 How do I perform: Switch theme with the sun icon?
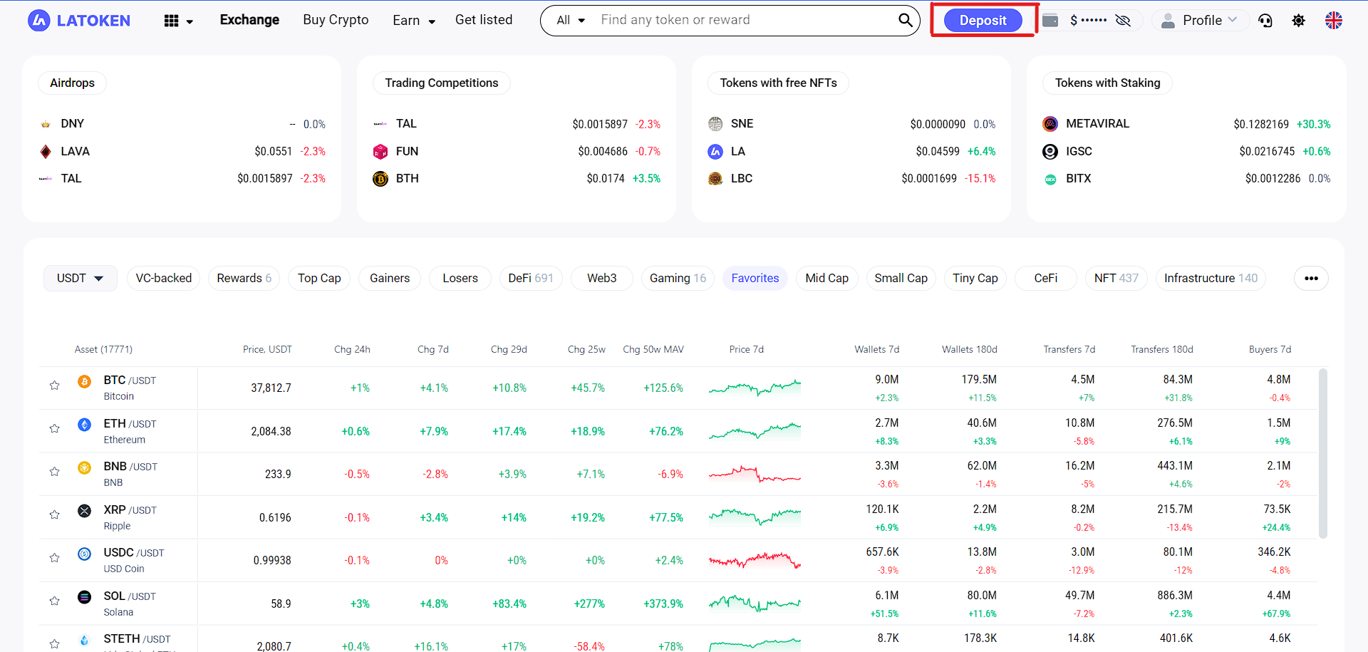(x=1299, y=21)
